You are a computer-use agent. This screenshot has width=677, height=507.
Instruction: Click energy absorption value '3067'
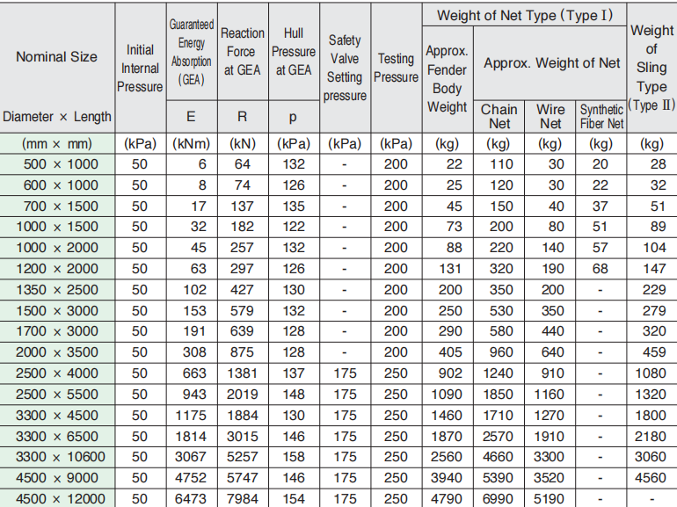(x=191, y=457)
